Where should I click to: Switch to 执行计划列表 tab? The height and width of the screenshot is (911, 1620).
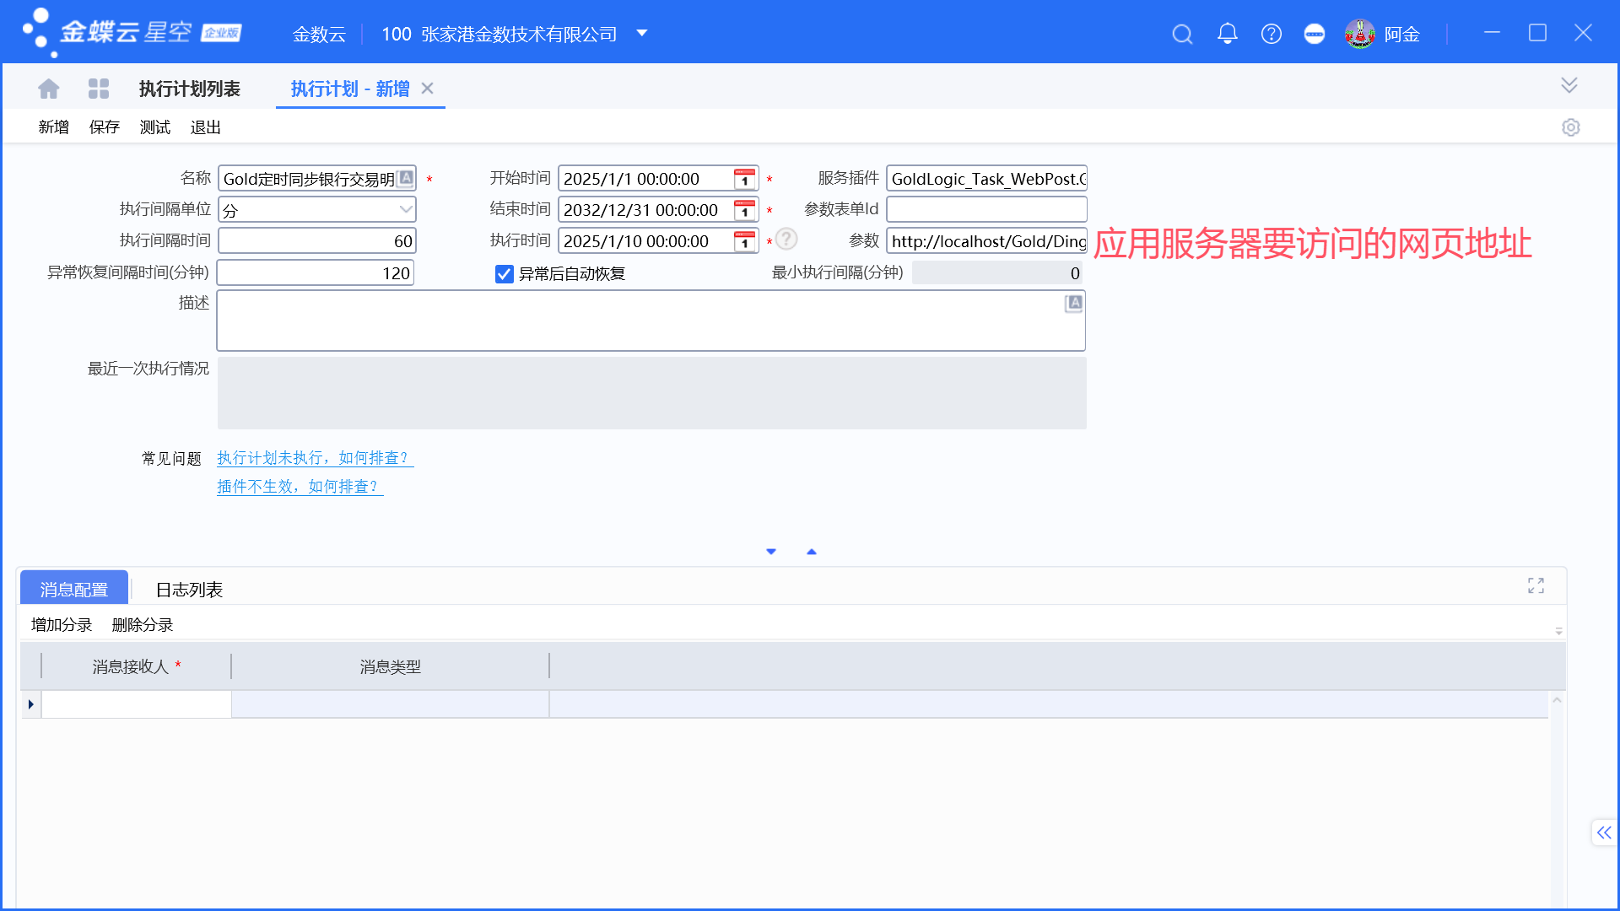pyautogui.click(x=190, y=89)
